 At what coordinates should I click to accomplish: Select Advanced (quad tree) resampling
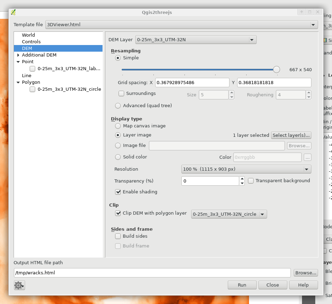pos(118,105)
